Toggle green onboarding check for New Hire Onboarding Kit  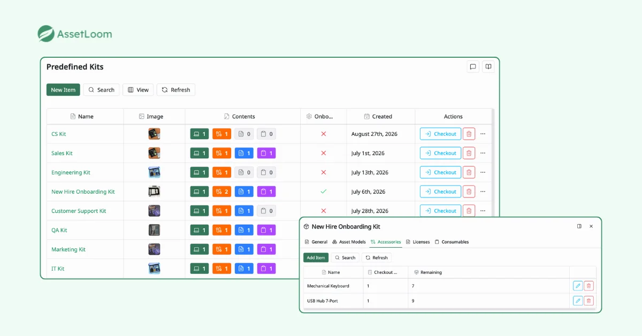coord(324,192)
